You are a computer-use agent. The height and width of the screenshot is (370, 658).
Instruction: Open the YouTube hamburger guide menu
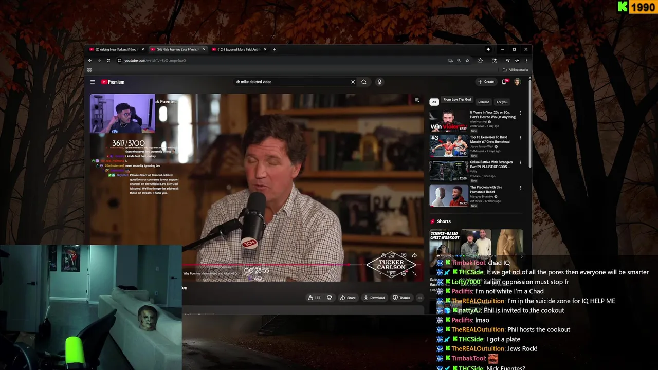point(93,82)
